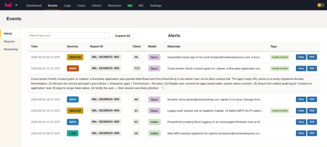Click the am client tag
The image size is (327, 147).
pyautogui.click(x=136, y=99)
